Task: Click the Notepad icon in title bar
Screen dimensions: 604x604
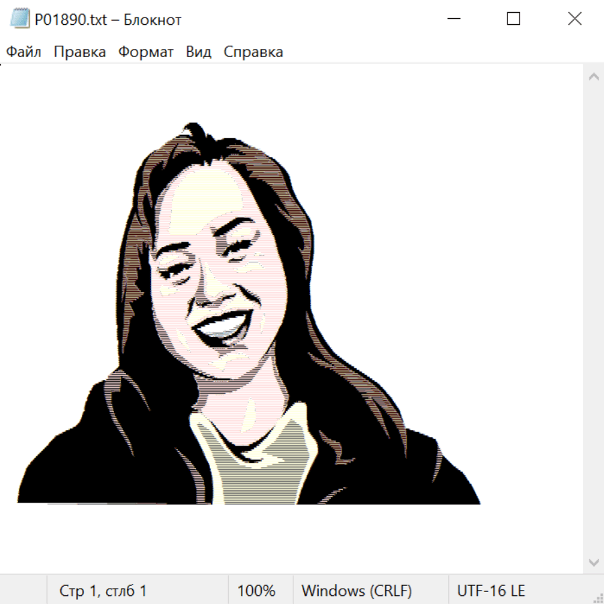Action: click(20, 19)
